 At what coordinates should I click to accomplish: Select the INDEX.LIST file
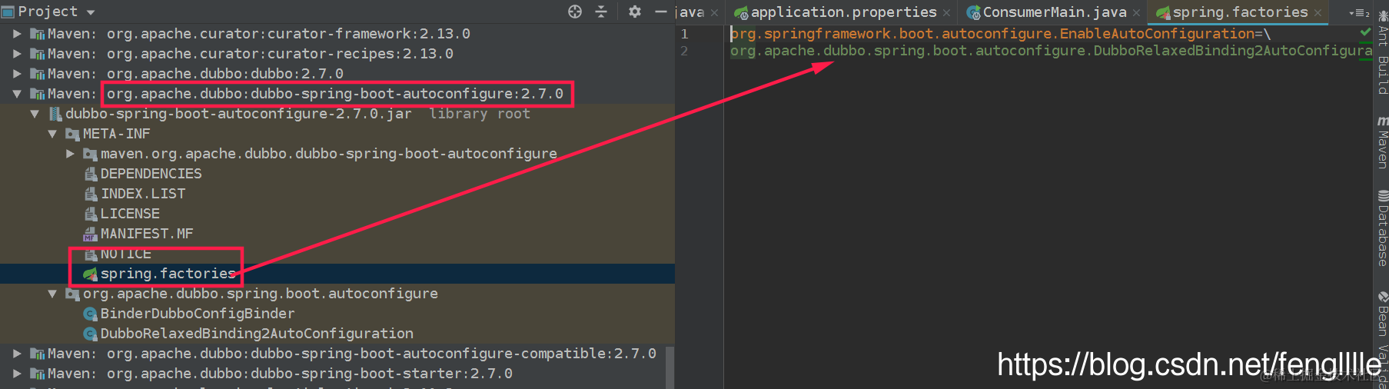pos(143,194)
